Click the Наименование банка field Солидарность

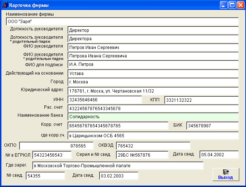153,117
